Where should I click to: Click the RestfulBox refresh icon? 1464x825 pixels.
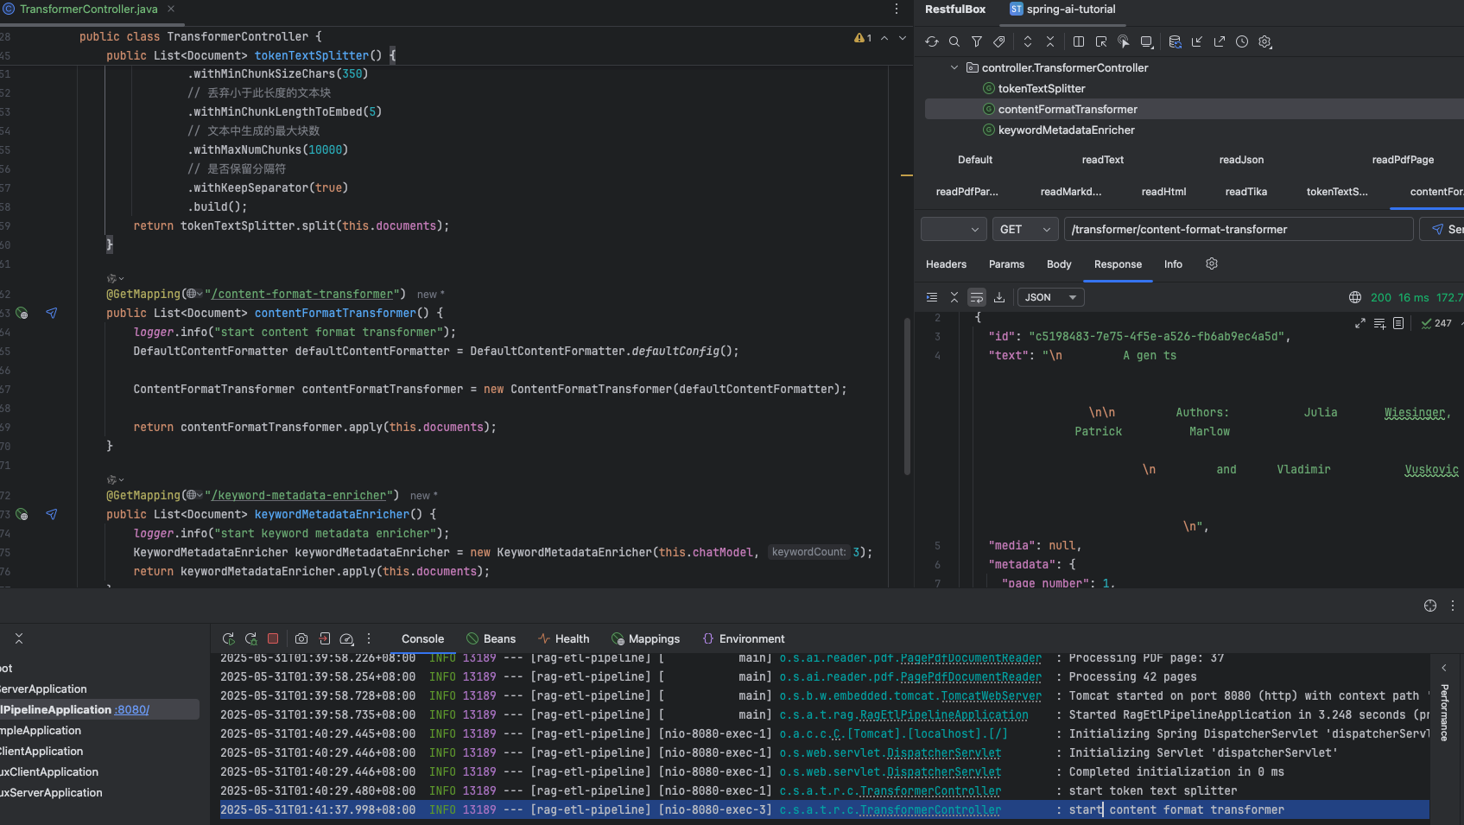coord(931,41)
